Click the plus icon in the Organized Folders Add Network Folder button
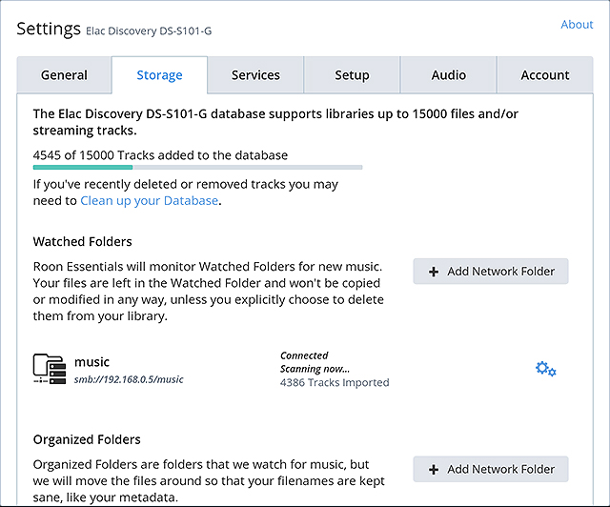This screenshot has width=610, height=507. click(x=434, y=469)
